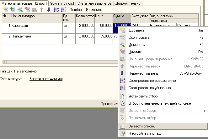Screen dimensions: 208x139
Task: Switch to the Счета учета расчетов tab
Action: [94, 3]
